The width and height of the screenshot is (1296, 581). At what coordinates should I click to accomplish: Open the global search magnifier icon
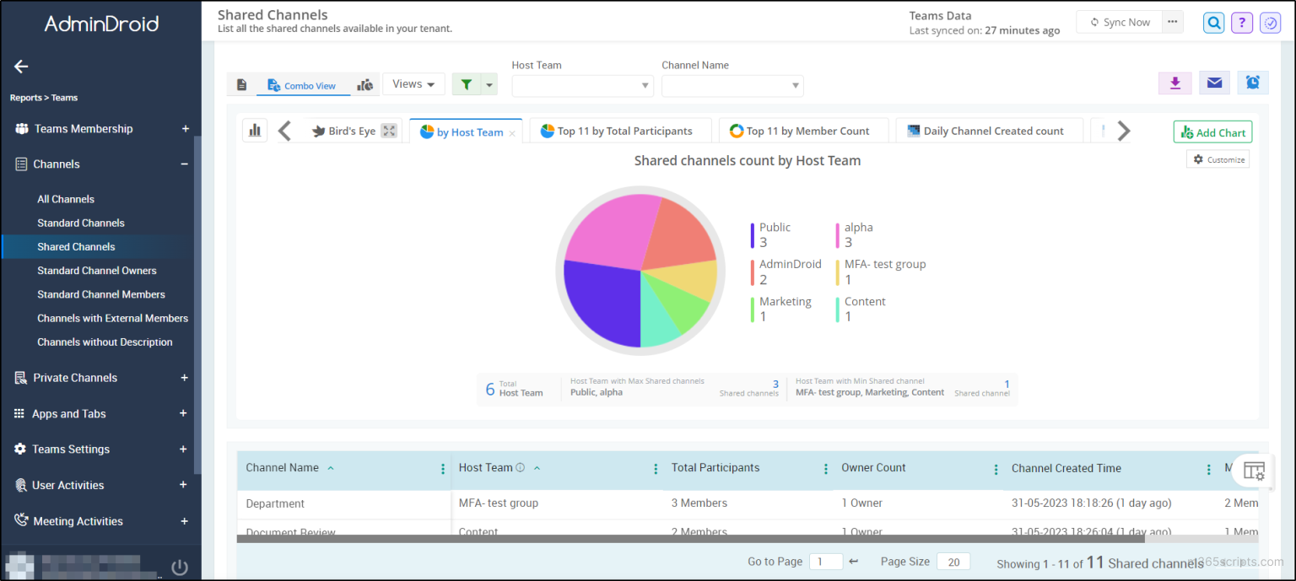pyautogui.click(x=1213, y=22)
